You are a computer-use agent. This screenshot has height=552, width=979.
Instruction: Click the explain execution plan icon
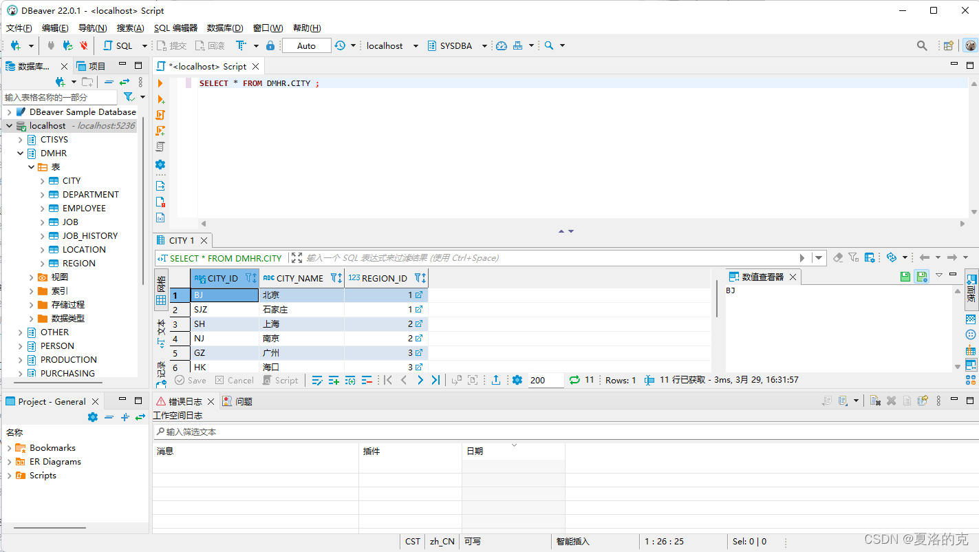tap(160, 147)
